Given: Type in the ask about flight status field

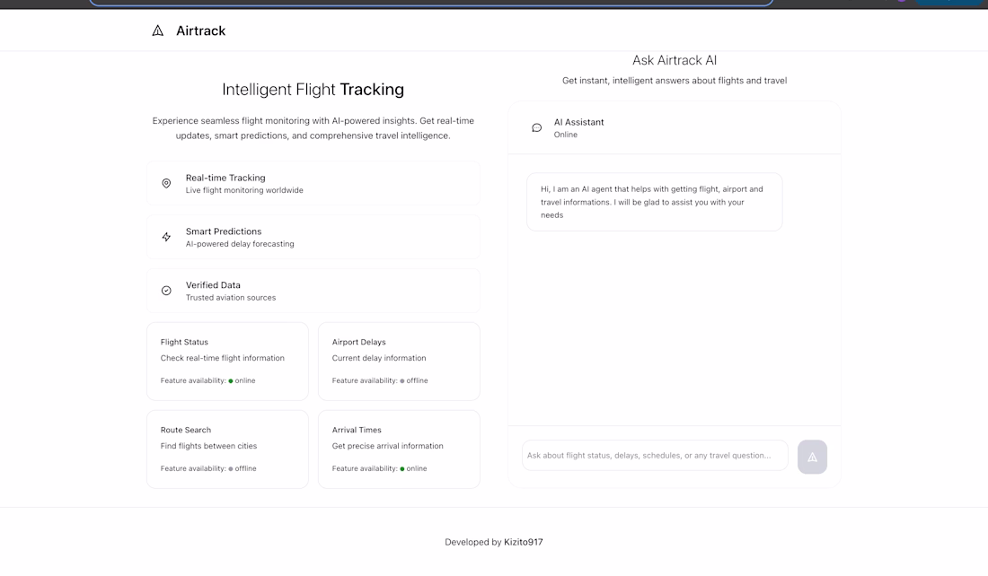Looking at the screenshot, I should (x=655, y=456).
